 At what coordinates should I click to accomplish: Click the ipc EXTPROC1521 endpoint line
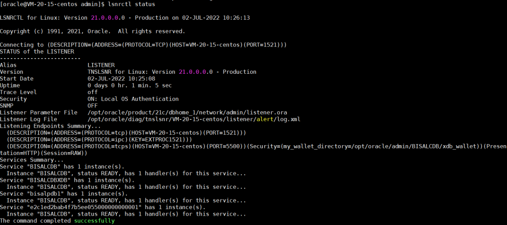point(99,140)
